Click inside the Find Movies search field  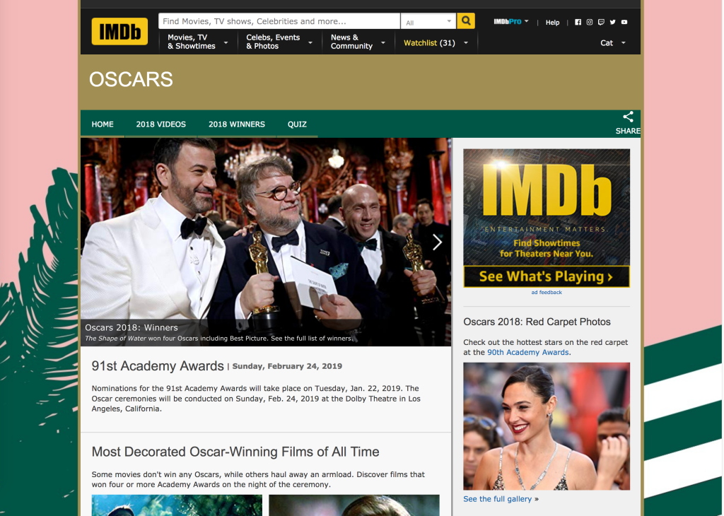[279, 21]
